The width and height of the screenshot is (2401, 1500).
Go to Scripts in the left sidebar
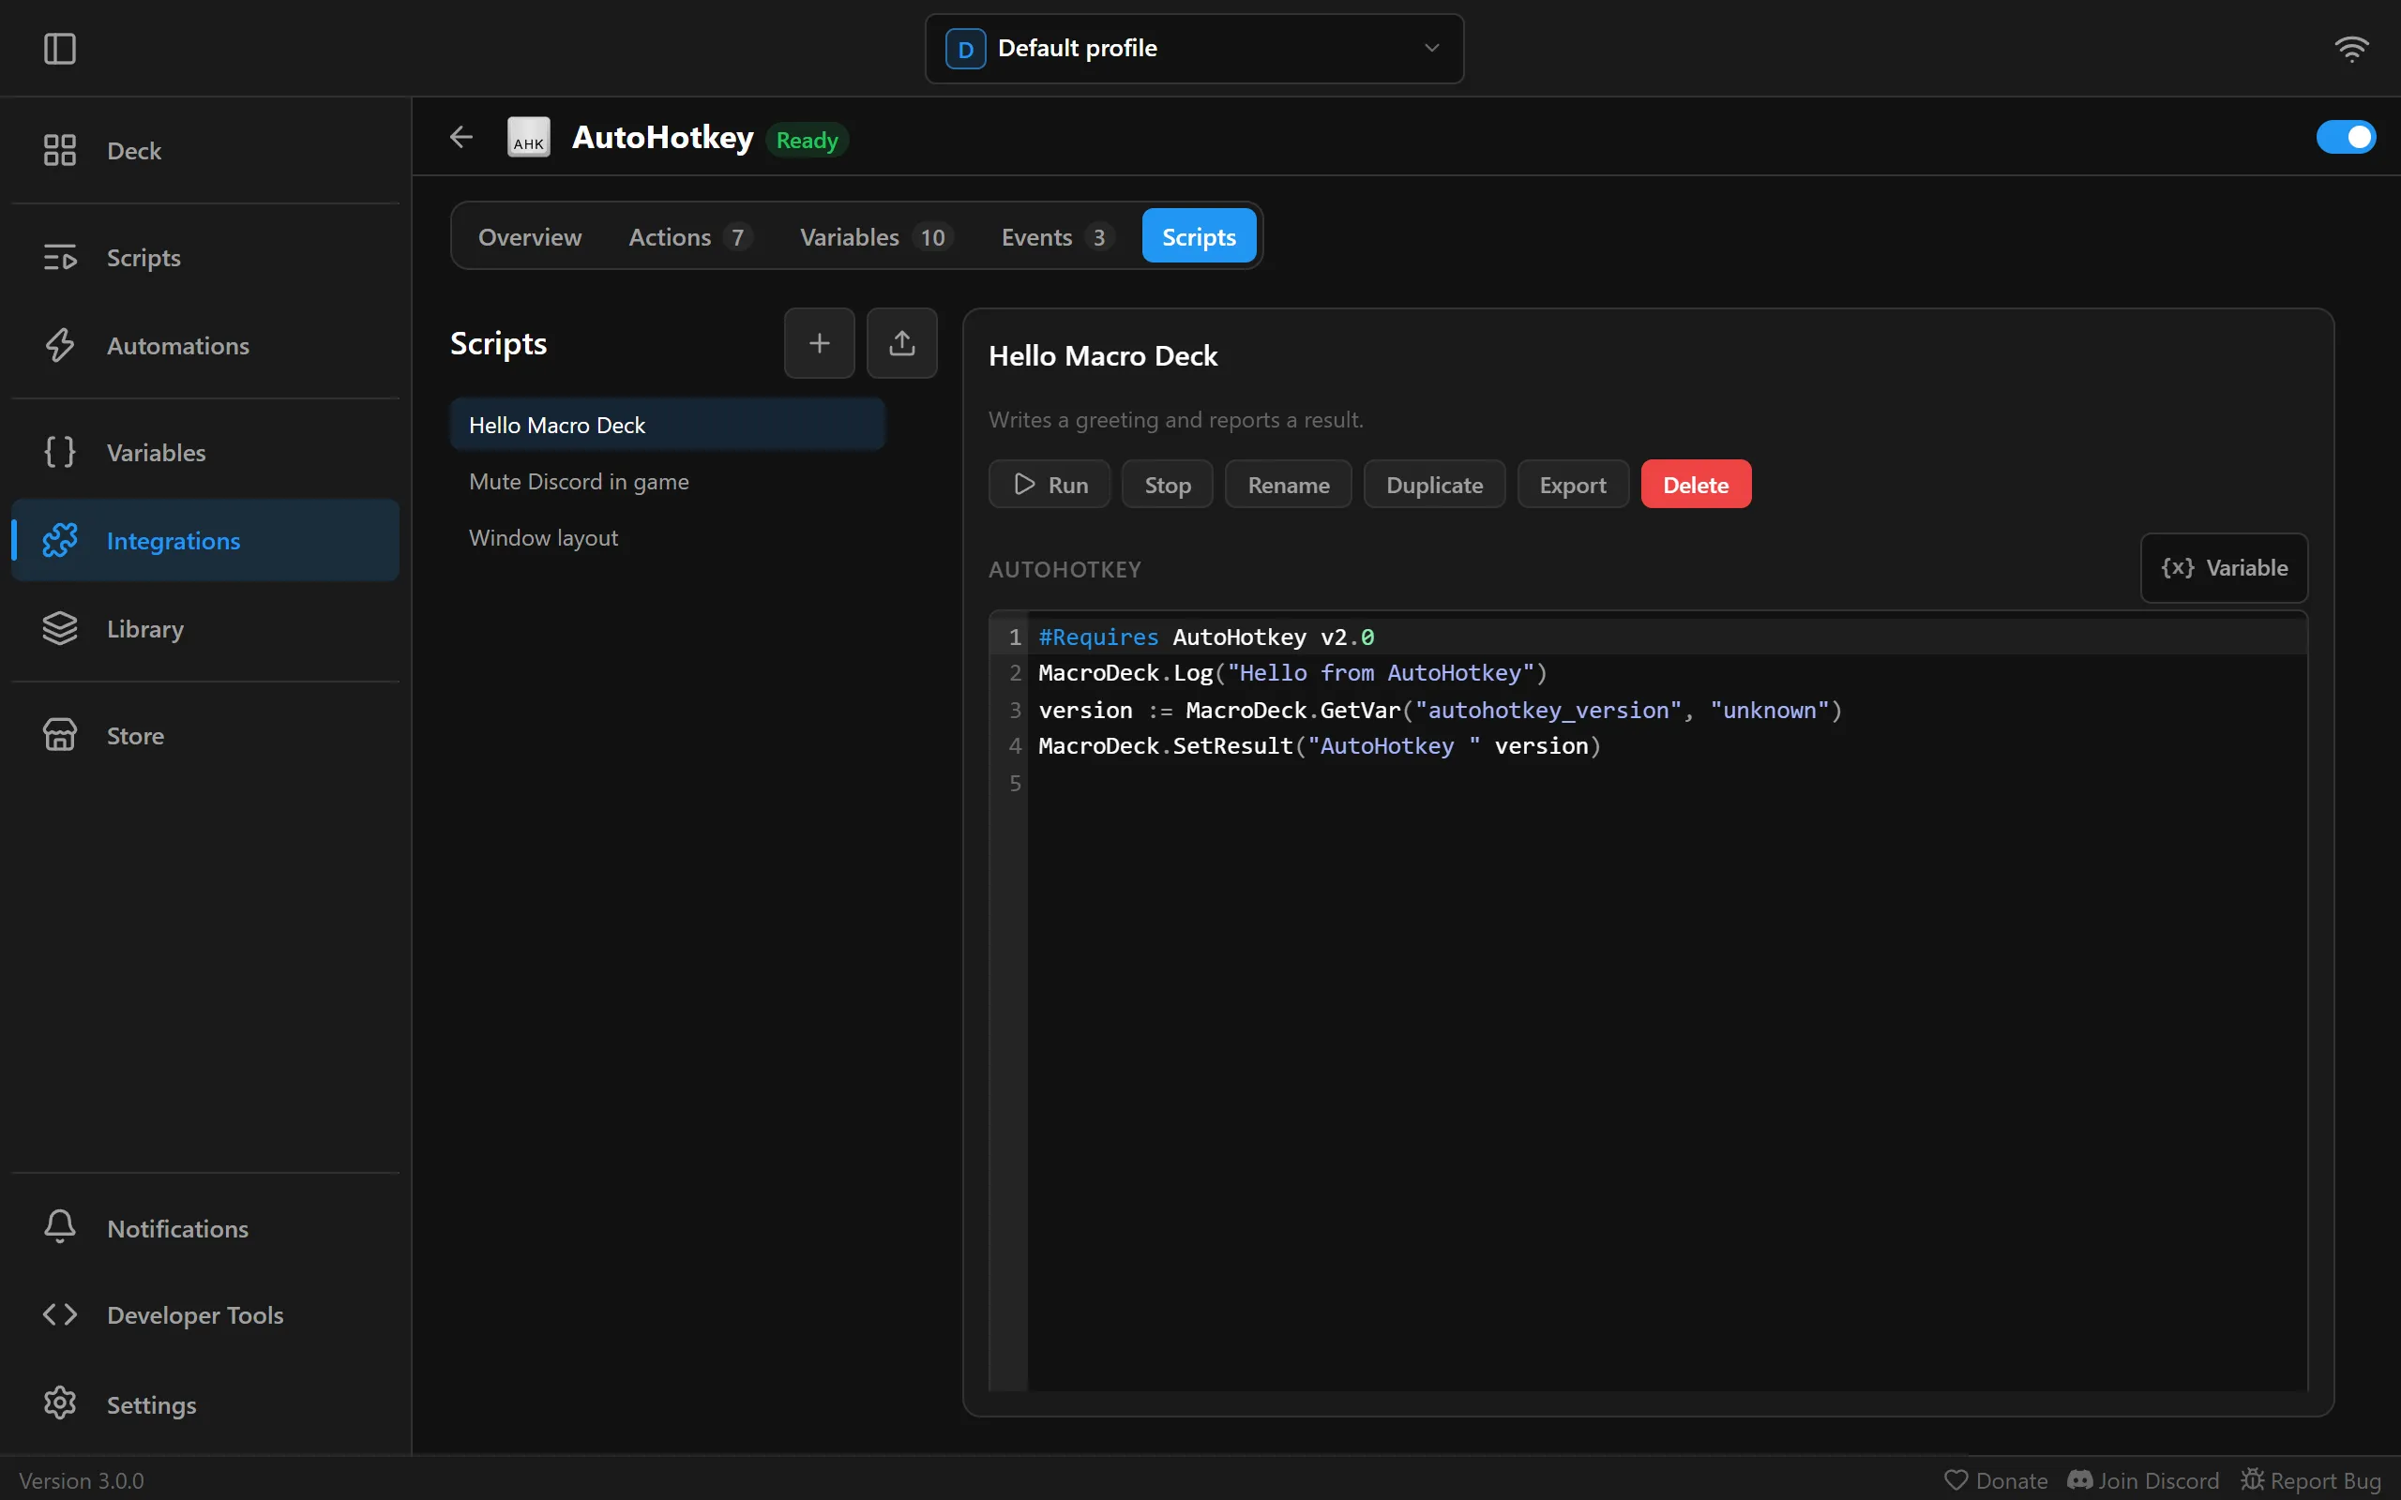[205, 258]
